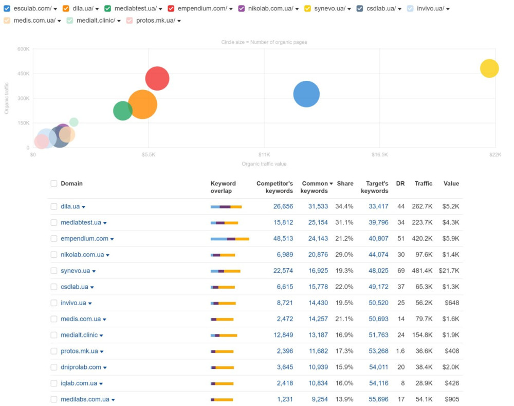Screen dimensions: 514x406
Task: Open medilabs.com.ua target's keywords 55,696
Action: [x=378, y=399]
